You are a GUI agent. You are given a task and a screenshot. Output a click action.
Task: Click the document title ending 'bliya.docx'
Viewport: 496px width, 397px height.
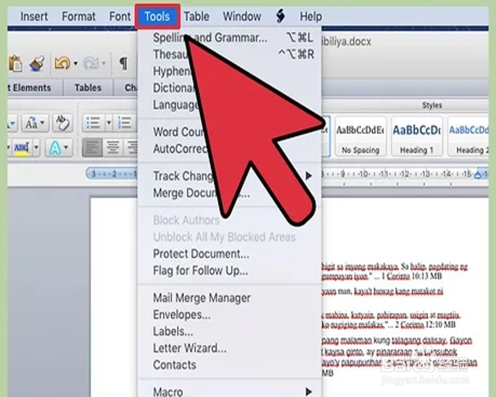pyautogui.click(x=346, y=42)
